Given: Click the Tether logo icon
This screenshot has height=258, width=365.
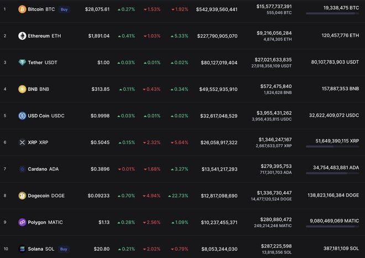Looking at the screenshot, I should coord(22,63).
